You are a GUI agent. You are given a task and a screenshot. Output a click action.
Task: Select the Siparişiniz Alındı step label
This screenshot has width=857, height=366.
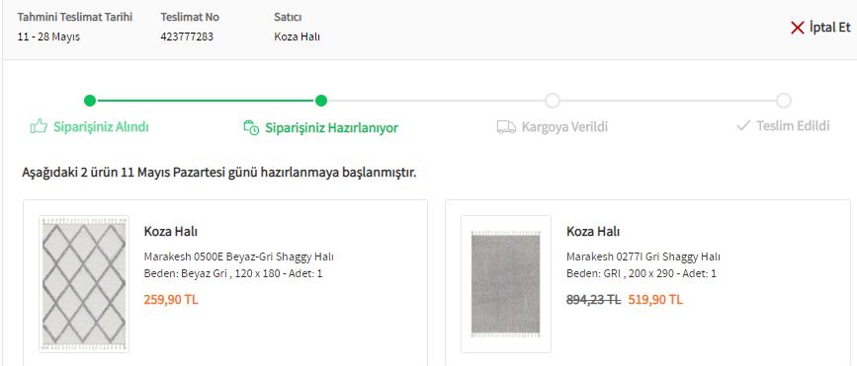[101, 127]
